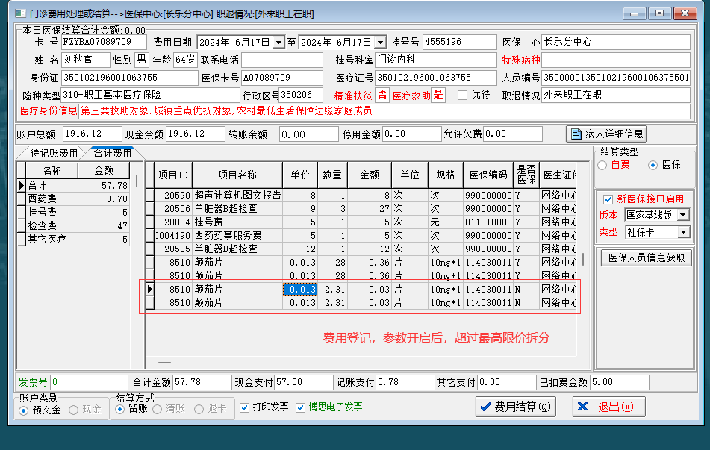Click the 已扣费金额 field 5.00
Image resolution: width=710 pixels, height=450 pixels.
[x=620, y=383]
